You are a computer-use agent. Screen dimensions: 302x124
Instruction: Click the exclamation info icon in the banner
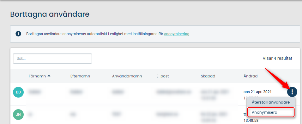coord(18,34)
